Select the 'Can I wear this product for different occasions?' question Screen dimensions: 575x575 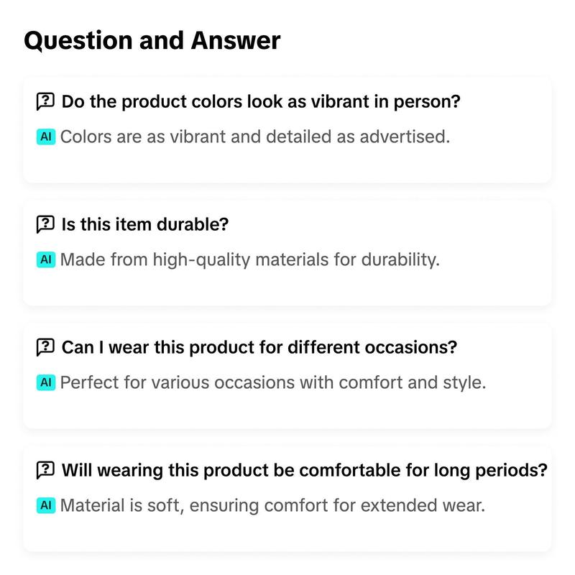[x=259, y=347]
